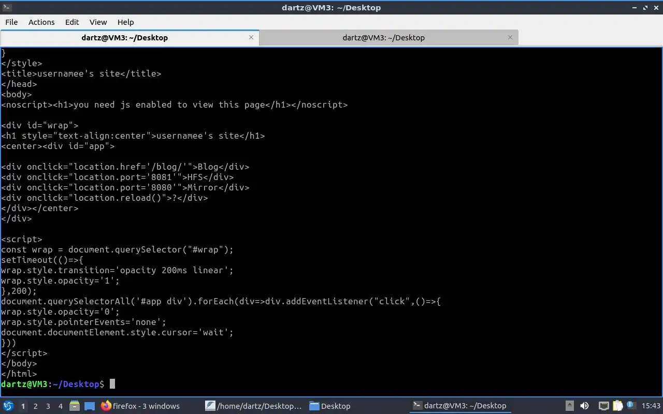Image resolution: width=663 pixels, height=414 pixels.
Task: Click the removable media eject tray icon
Action: click(569, 406)
